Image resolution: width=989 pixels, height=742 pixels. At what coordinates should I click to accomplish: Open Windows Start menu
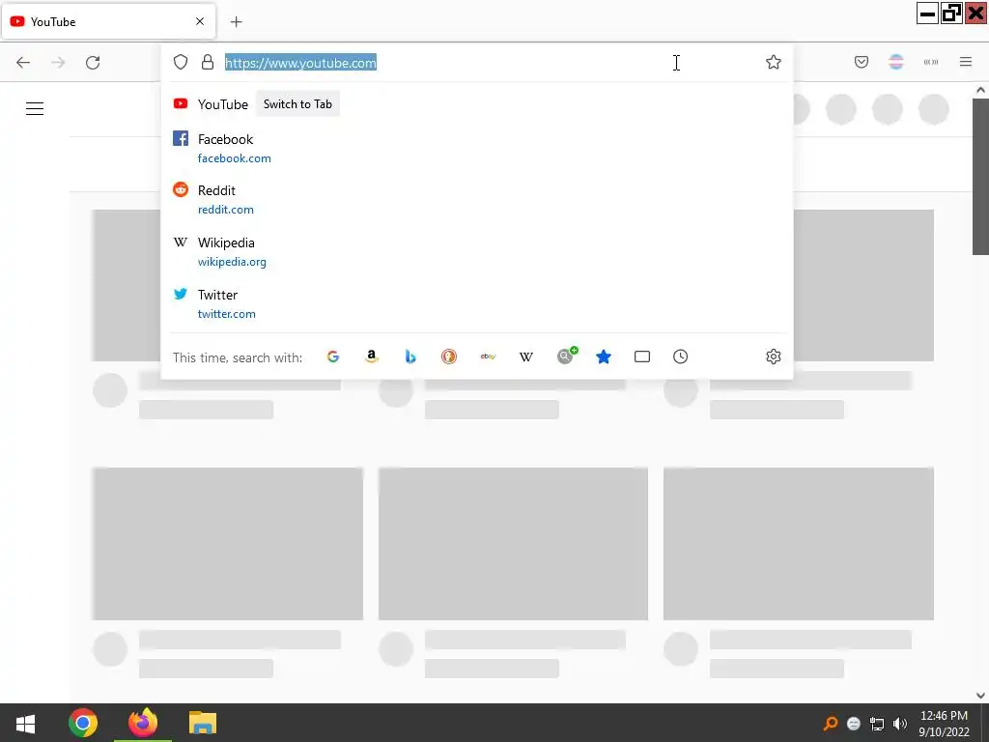coord(25,723)
